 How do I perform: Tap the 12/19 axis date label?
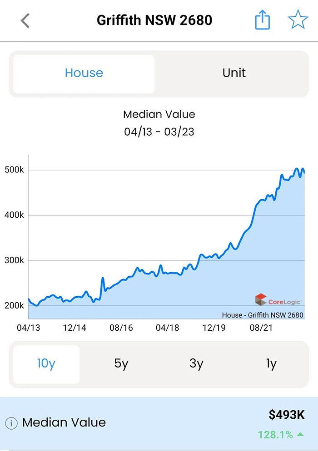pyautogui.click(x=214, y=328)
